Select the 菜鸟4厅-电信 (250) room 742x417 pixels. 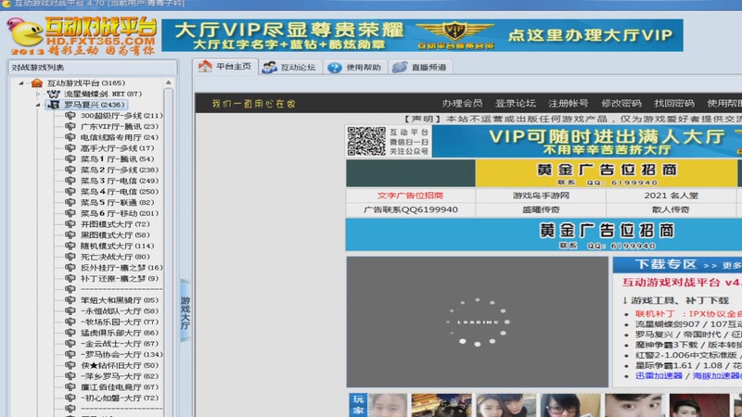[x=120, y=192]
